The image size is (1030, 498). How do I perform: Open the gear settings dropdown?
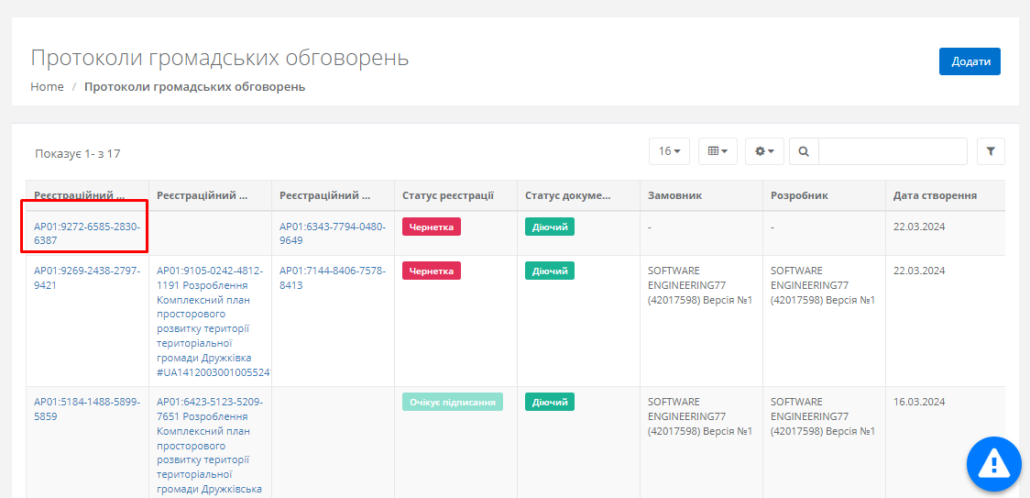pos(764,151)
